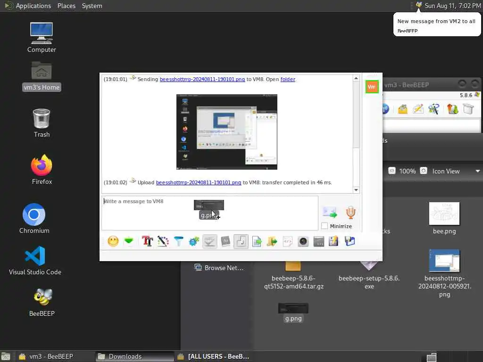Click the green down-arrow toolbar icon
This screenshot has width=483, height=362.
point(129,241)
